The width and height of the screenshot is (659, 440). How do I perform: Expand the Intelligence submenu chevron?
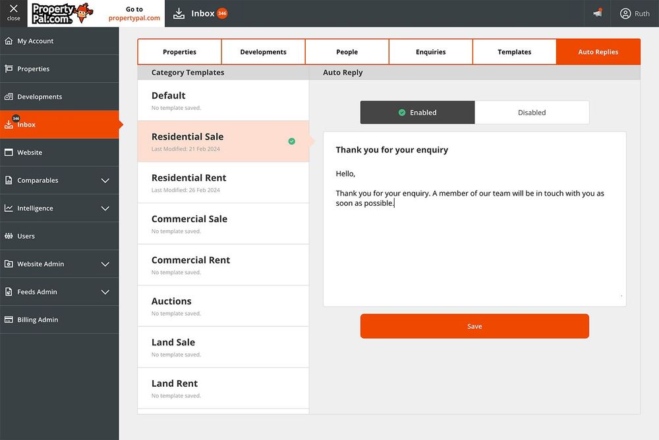(105, 208)
